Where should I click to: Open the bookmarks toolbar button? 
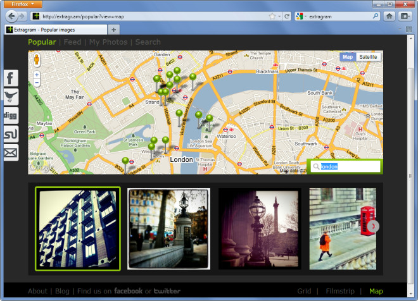(405, 16)
